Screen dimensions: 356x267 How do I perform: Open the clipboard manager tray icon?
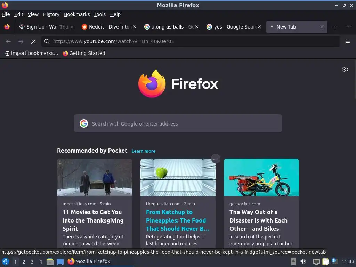325,261
